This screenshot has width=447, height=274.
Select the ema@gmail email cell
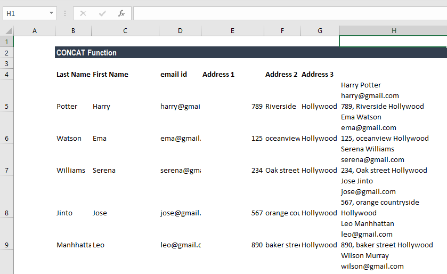coord(180,128)
